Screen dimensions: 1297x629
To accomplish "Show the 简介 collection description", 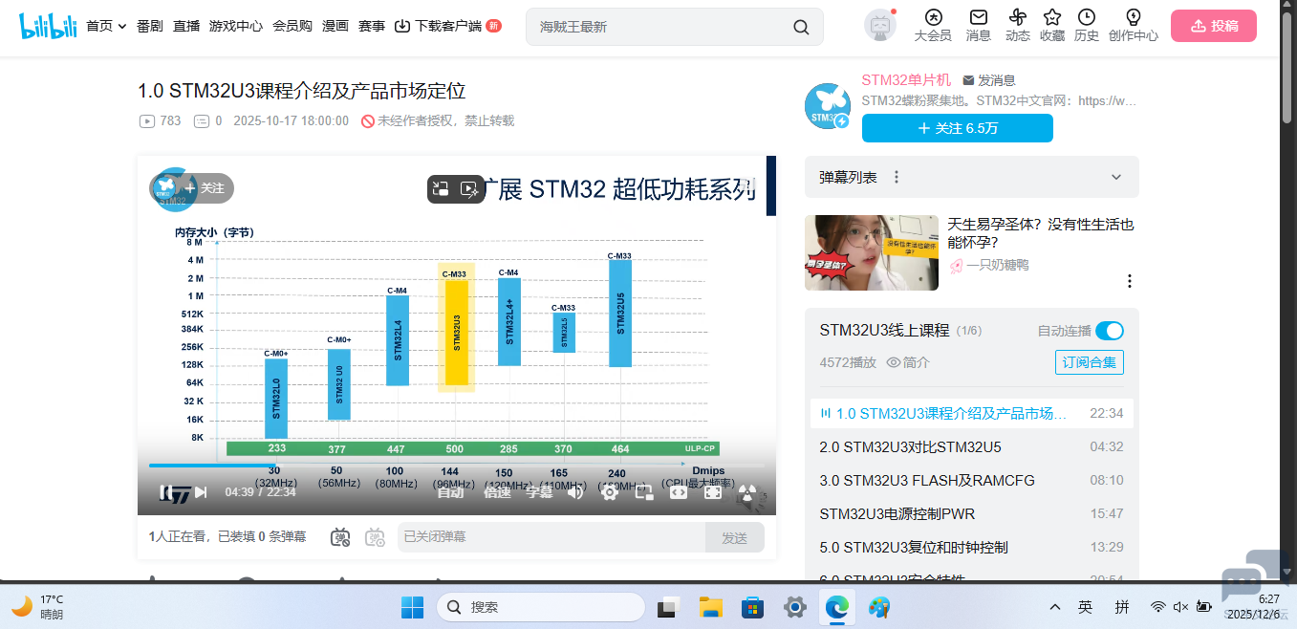I will [908, 362].
